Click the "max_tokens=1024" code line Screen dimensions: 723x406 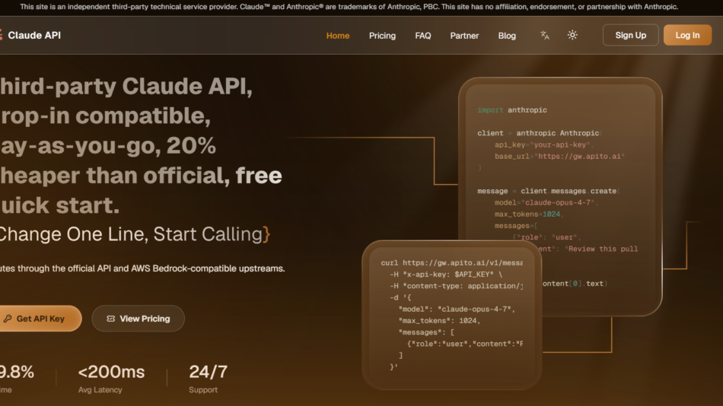(529, 214)
